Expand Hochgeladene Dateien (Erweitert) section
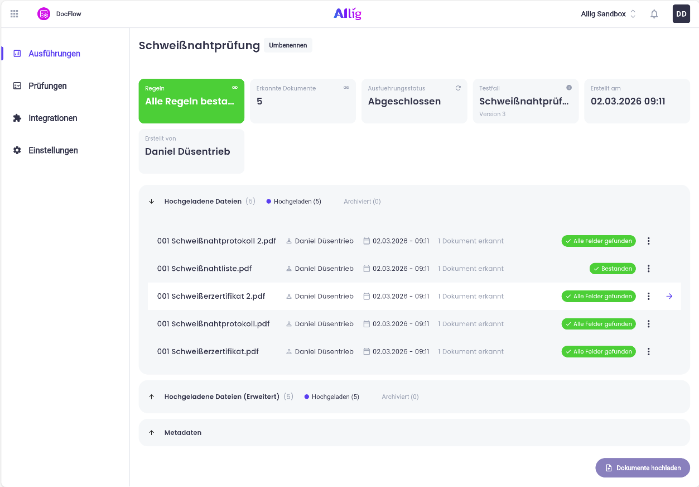 152,397
